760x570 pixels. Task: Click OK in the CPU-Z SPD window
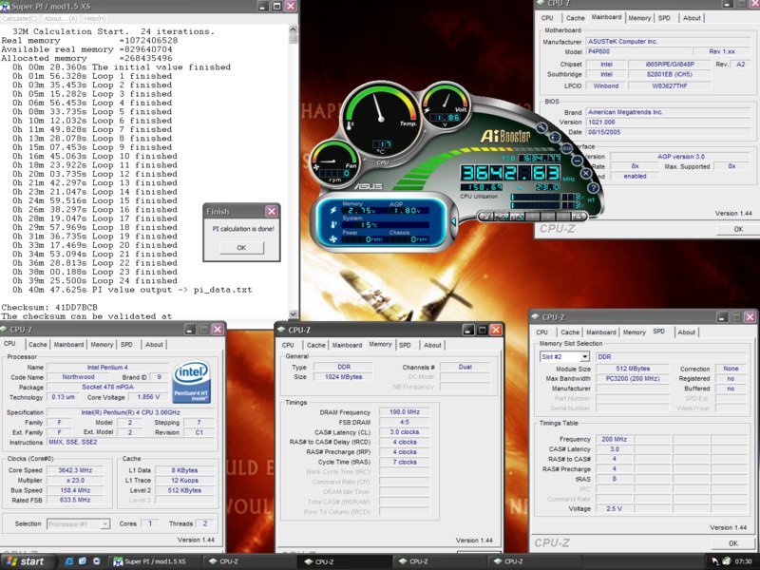733,543
